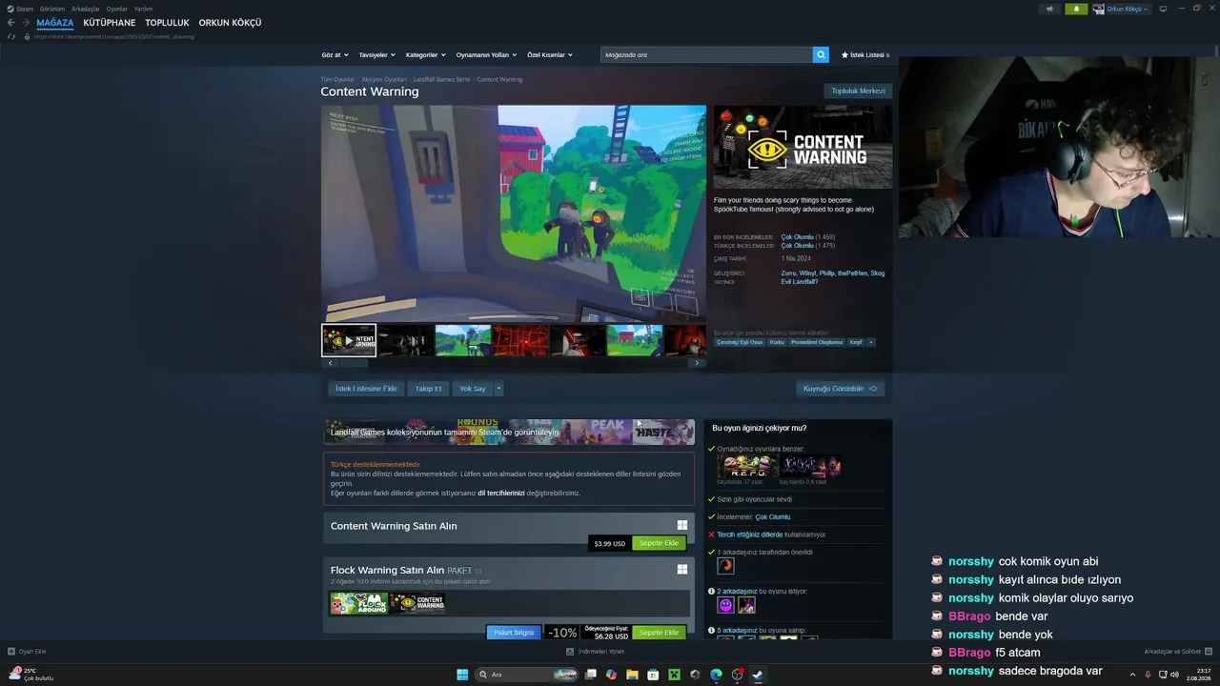
Task: Open Microsoft Edge from the taskbar
Action: point(716,675)
